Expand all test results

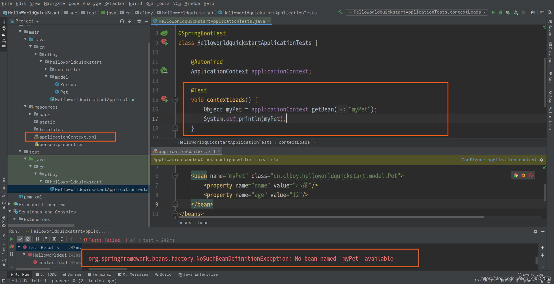(x=54, y=239)
